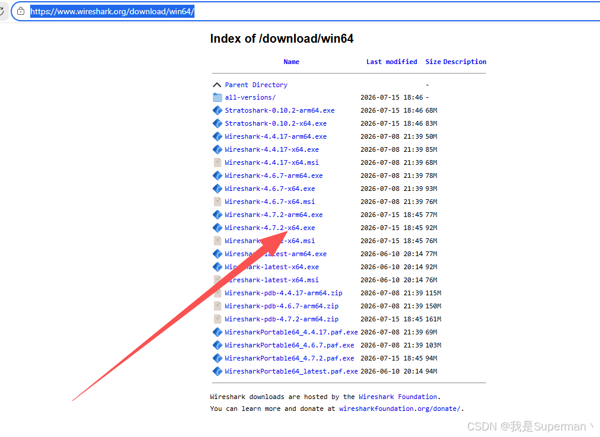The width and height of the screenshot is (600, 437).
Task: Download WiresharkPortable64_latest.paf.exe
Action: click(x=291, y=371)
